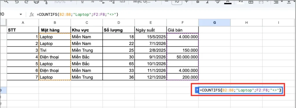Click price cell '200.000'
The width and height of the screenshot is (296, 108).
pos(183,77)
